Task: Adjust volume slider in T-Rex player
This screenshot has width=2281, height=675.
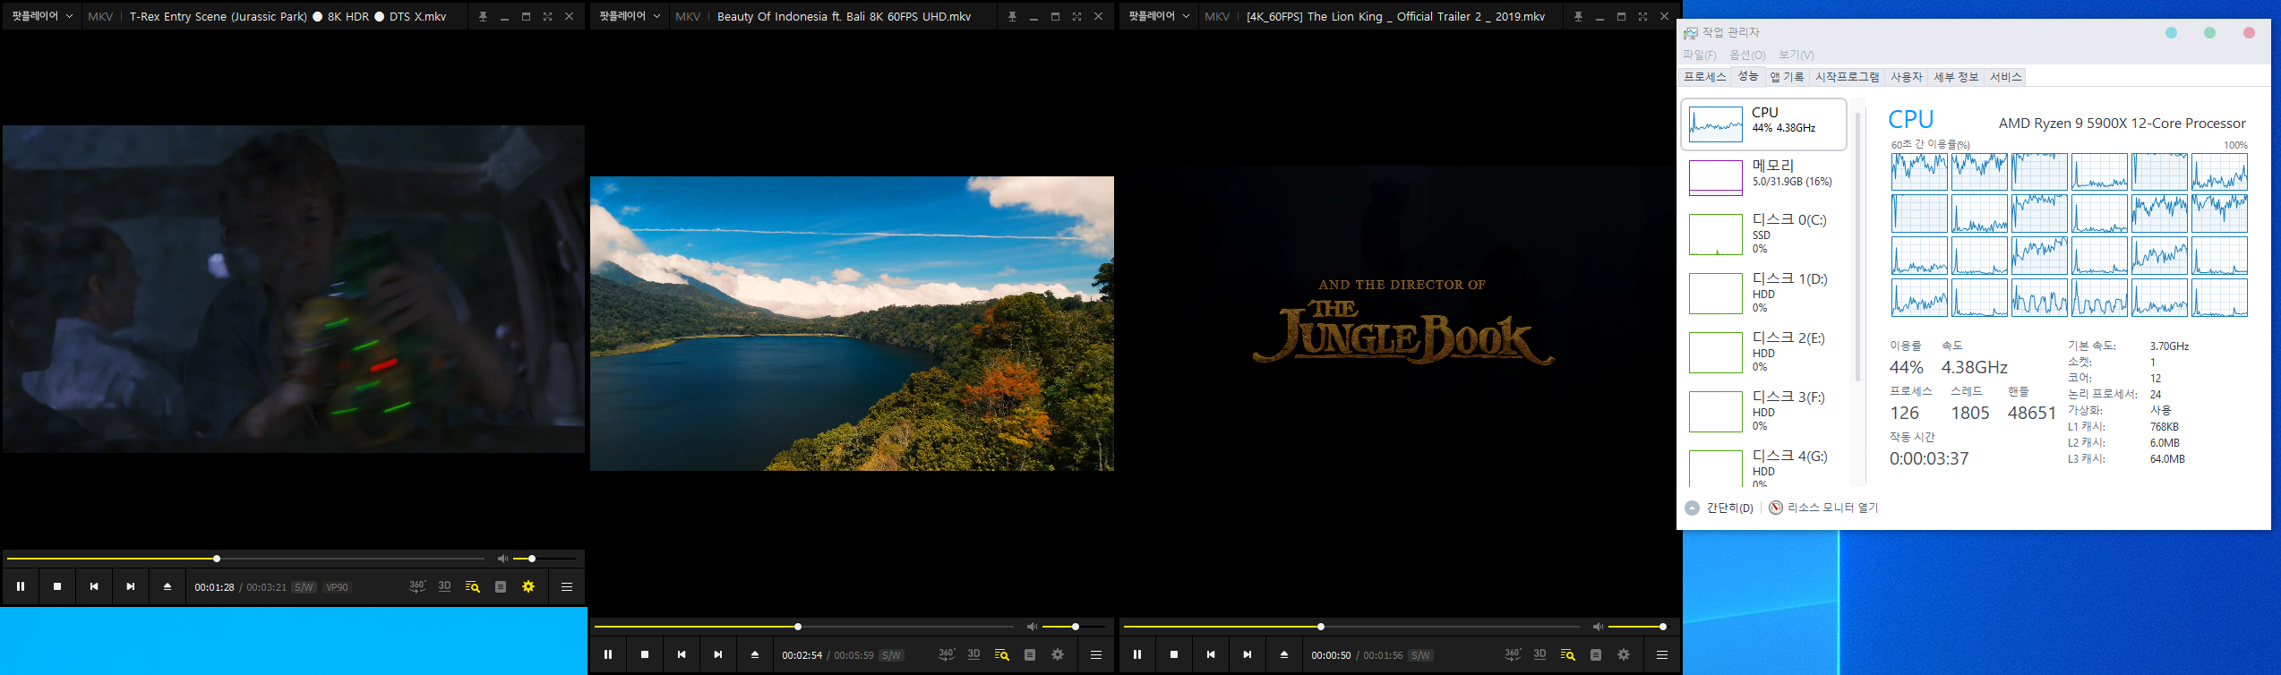Action: pos(545,559)
